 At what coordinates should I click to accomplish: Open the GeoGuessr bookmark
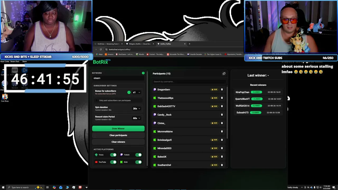point(124,54)
